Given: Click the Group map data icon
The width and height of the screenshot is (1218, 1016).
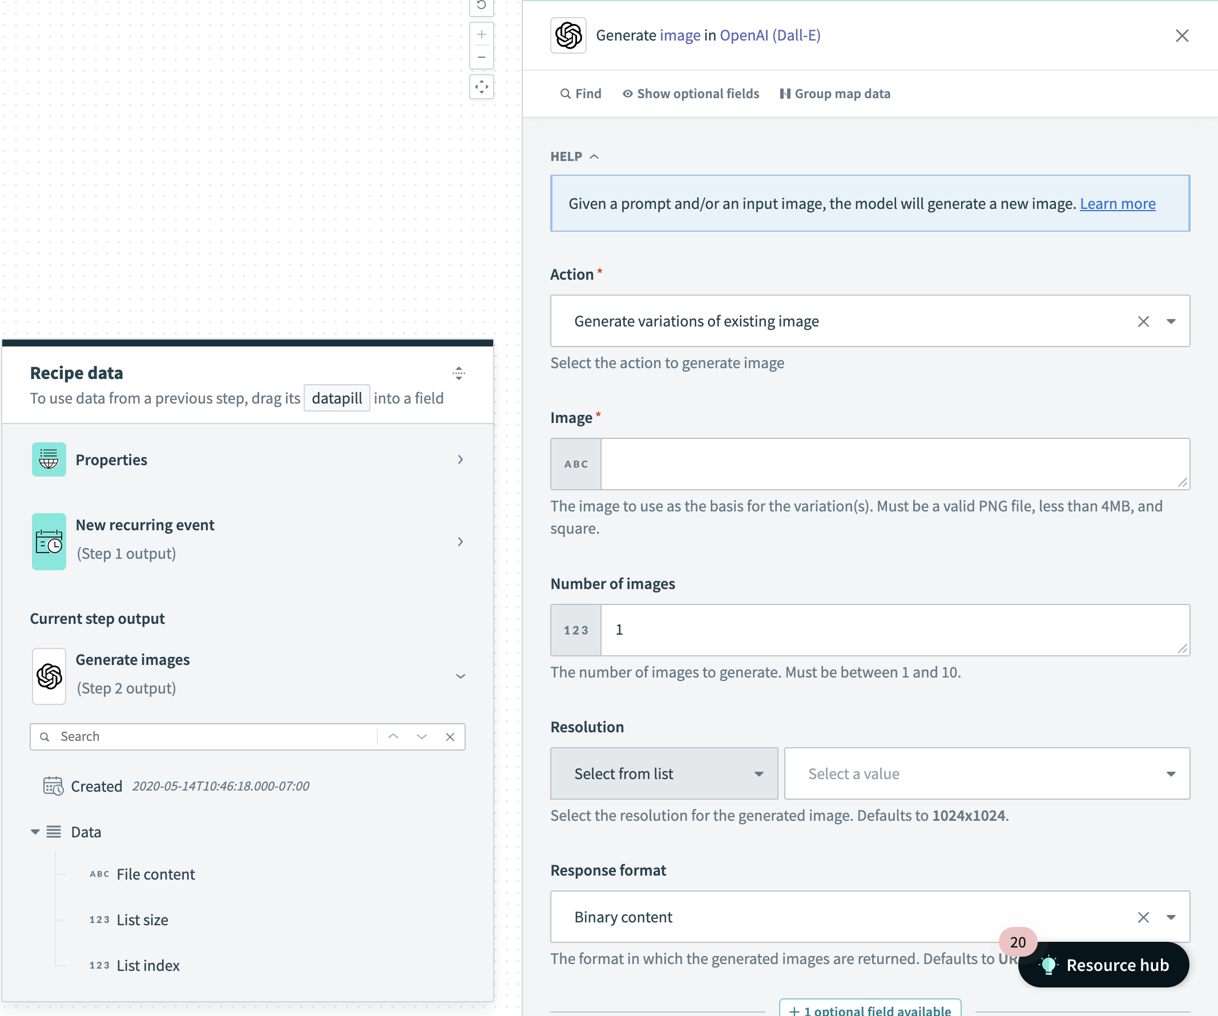Looking at the screenshot, I should [785, 93].
